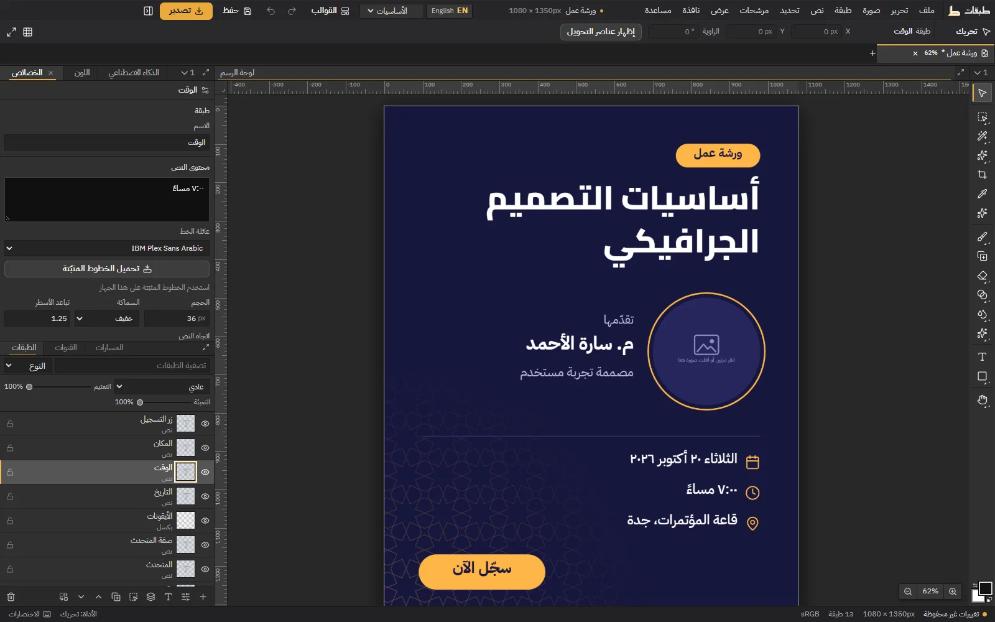Click the إظهار عناصر التحويل button
995x622 pixels.
(x=601, y=31)
